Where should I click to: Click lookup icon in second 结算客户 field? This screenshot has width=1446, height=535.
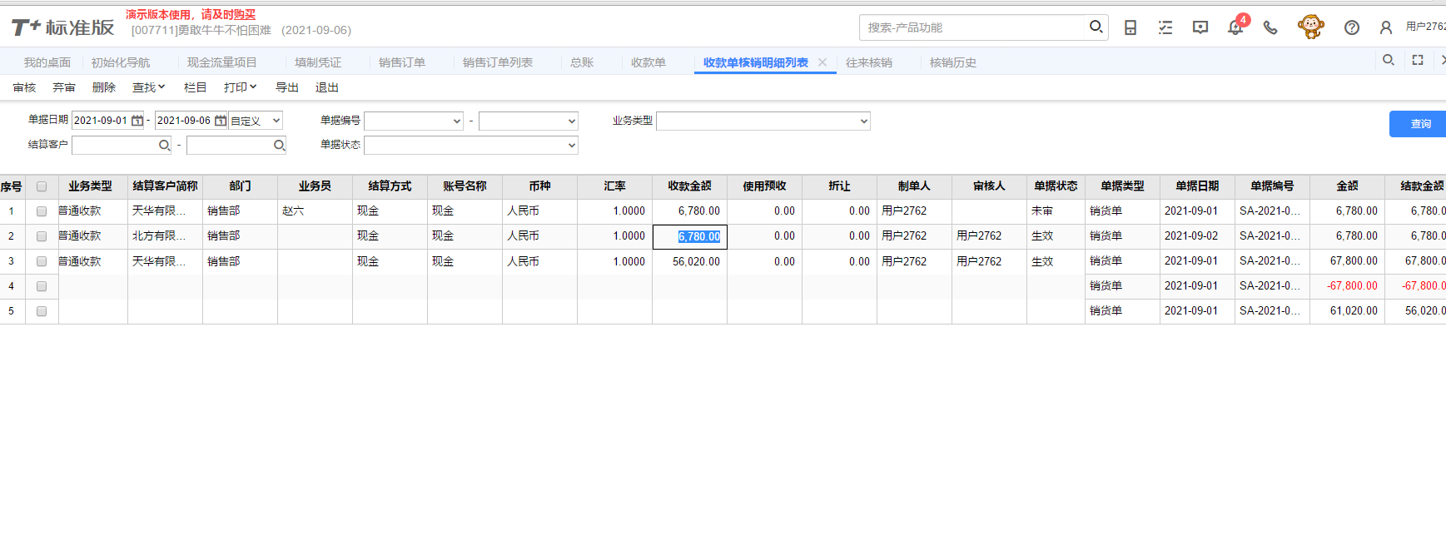click(279, 145)
